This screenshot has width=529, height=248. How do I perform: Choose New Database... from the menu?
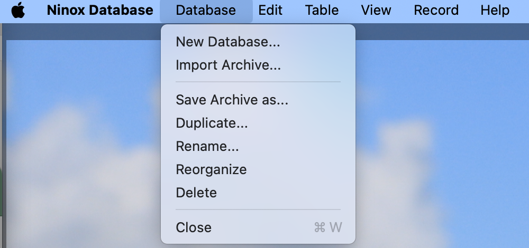coord(228,42)
